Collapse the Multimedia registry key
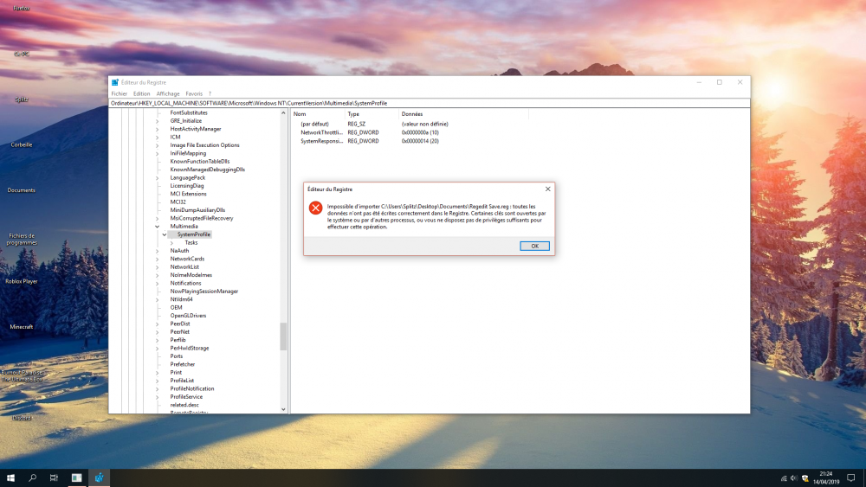This screenshot has height=487, width=866. pyautogui.click(x=157, y=227)
